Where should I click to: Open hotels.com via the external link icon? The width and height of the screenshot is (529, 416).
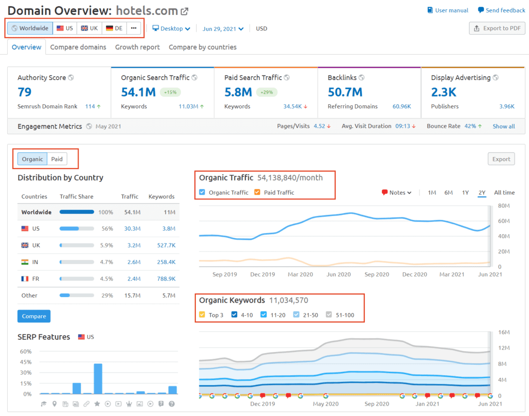184,11
